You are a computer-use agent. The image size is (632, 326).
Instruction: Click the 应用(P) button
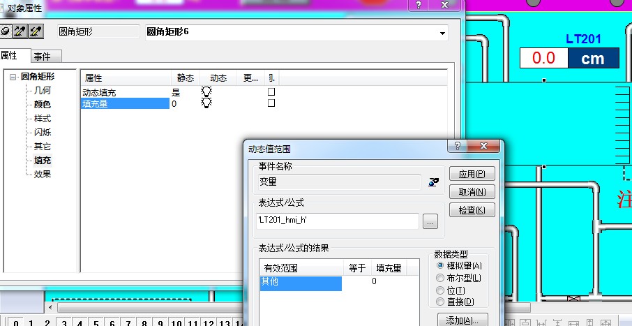tap(472, 174)
